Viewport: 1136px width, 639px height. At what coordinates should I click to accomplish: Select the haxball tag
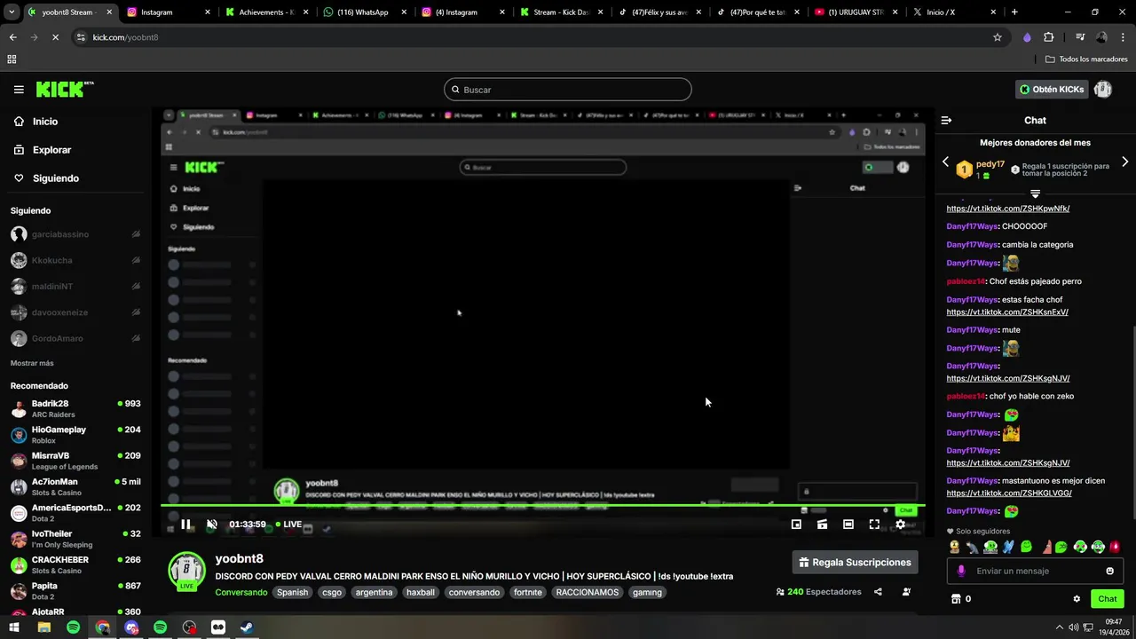coord(421,592)
